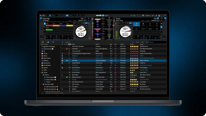Play the left deck Clap Clap track

click(x=86, y=23)
